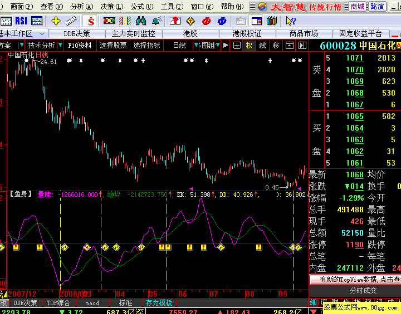
Task: Click the red round f10 info icon
Action: pyautogui.click(x=206, y=21)
